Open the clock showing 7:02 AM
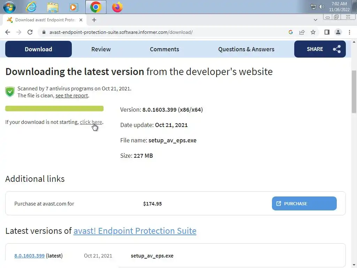Image resolution: width=357 pixels, height=268 pixels. pyautogui.click(x=339, y=7)
